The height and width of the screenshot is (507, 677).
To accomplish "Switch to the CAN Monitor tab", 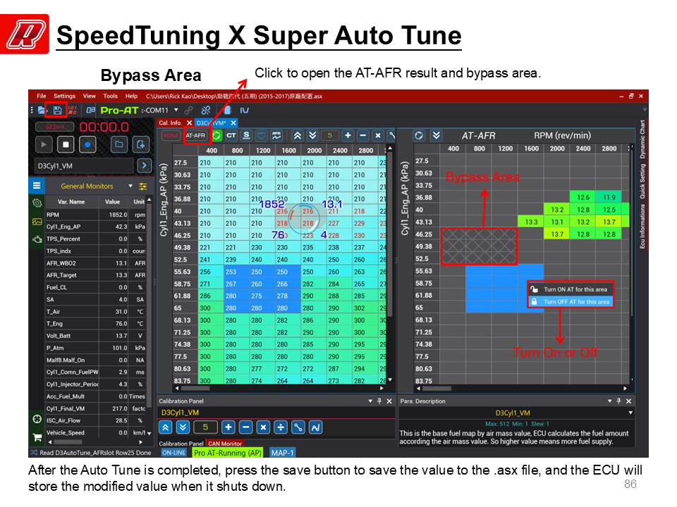I will click(x=225, y=444).
